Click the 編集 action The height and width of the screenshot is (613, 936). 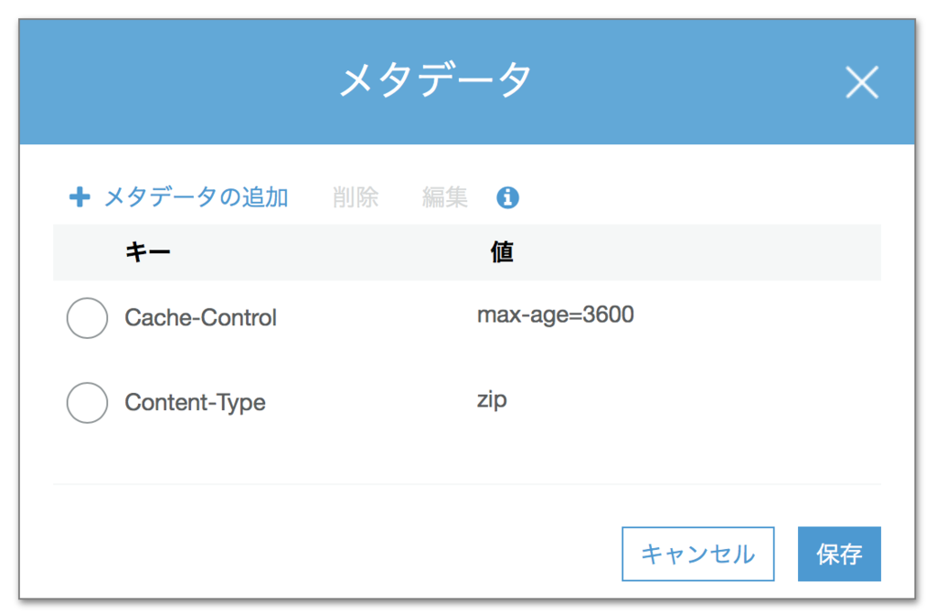[x=445, y=197]
